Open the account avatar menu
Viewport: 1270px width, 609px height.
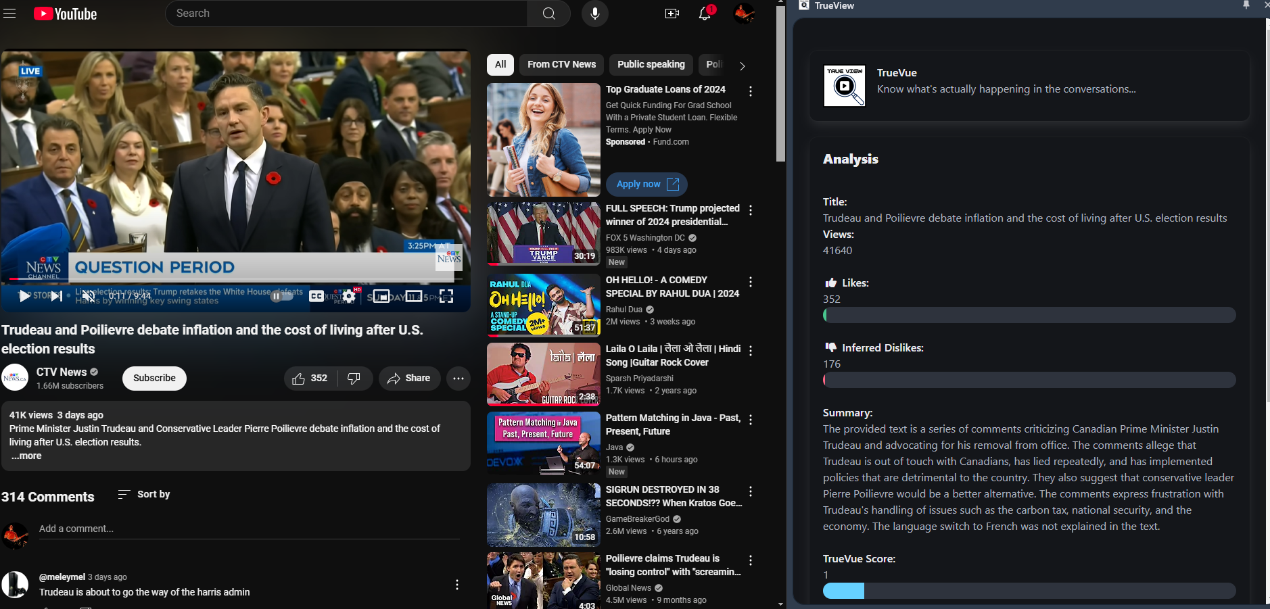click(745, 14)
